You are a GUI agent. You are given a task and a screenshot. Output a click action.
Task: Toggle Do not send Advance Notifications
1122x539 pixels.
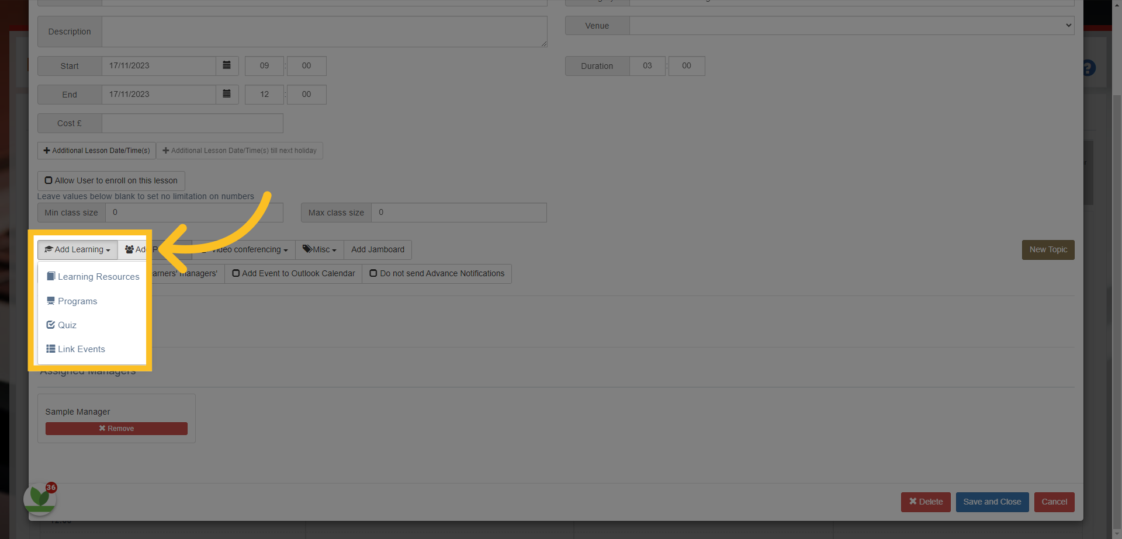[437, 273]
